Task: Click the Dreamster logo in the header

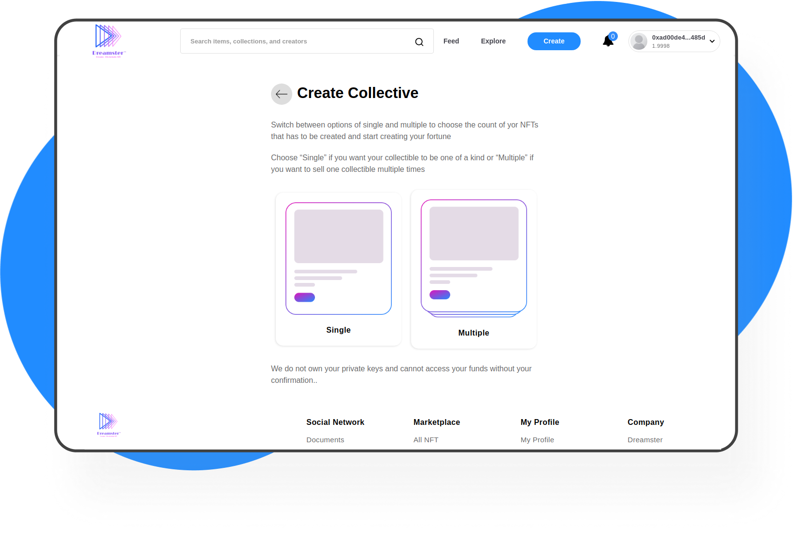Action: tap(109, 41)
